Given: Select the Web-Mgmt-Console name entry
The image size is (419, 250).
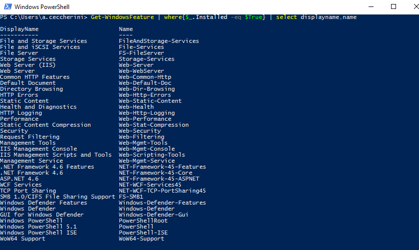Looking at the screenshot, I should 147,149.
